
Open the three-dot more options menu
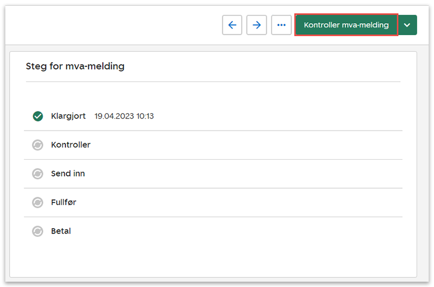tap(281, 25)
